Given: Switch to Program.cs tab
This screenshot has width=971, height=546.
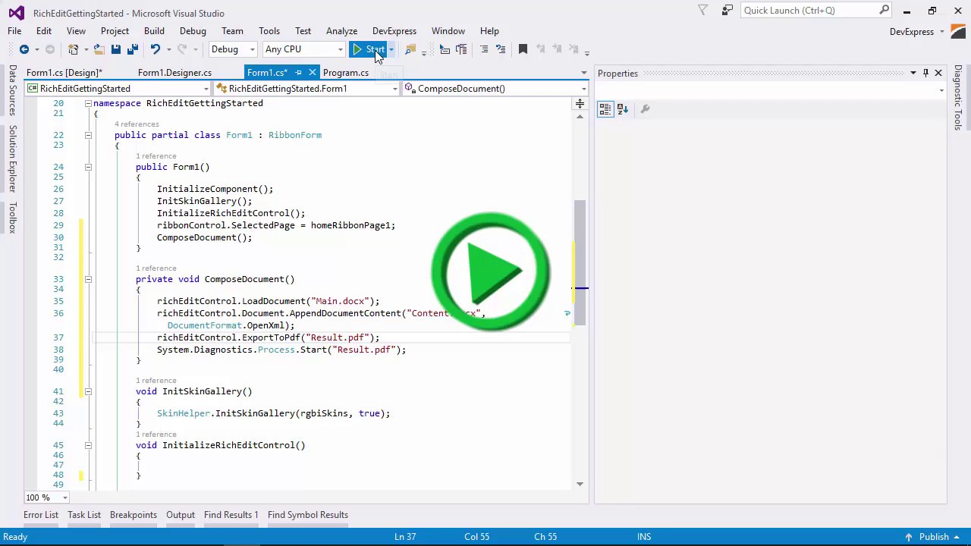Looking at the screenshot, I should click(x=346, y=73).
